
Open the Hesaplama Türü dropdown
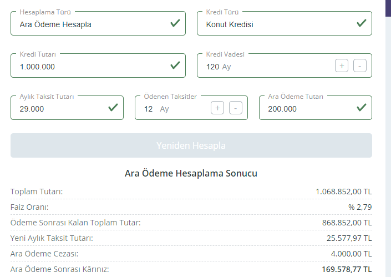pyautogui.click(x=89, y=24)
